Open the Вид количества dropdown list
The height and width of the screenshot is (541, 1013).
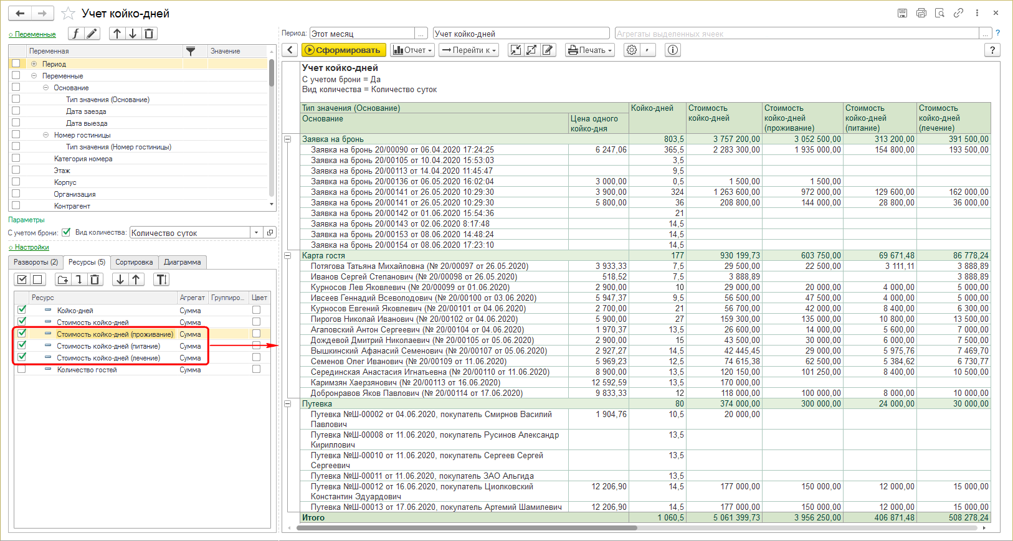click(x=256, y=233)
